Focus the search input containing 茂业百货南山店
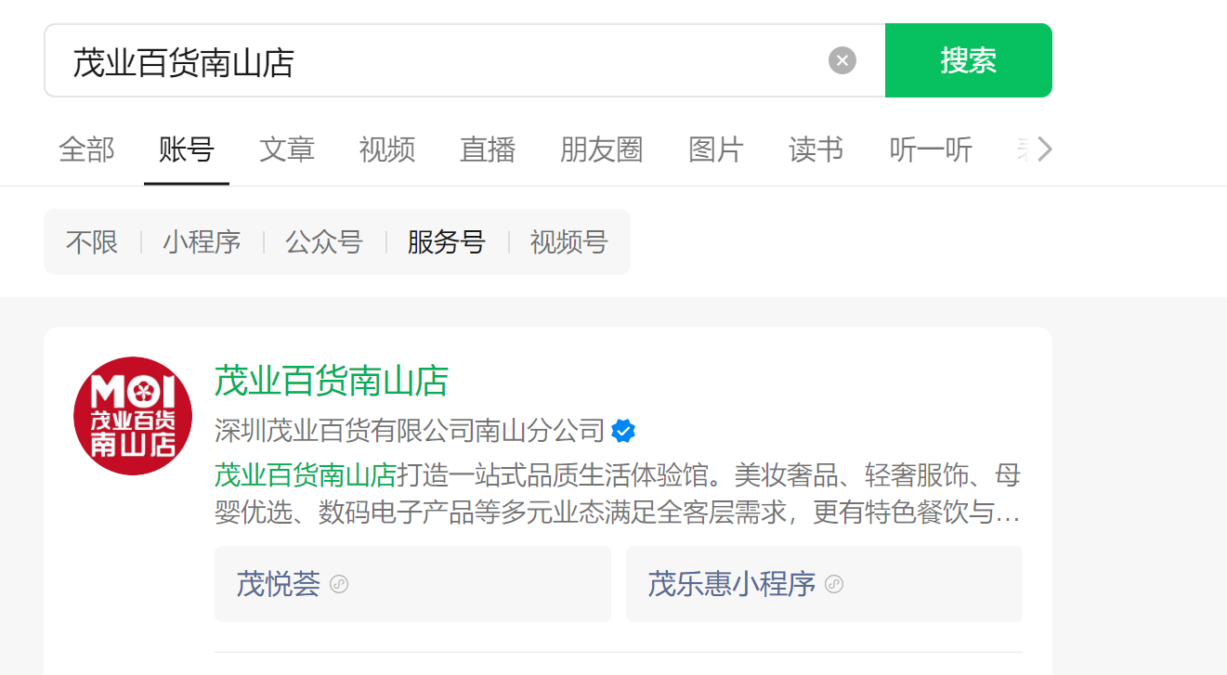Screen dimensions: 1227x675 coord(464,60)
